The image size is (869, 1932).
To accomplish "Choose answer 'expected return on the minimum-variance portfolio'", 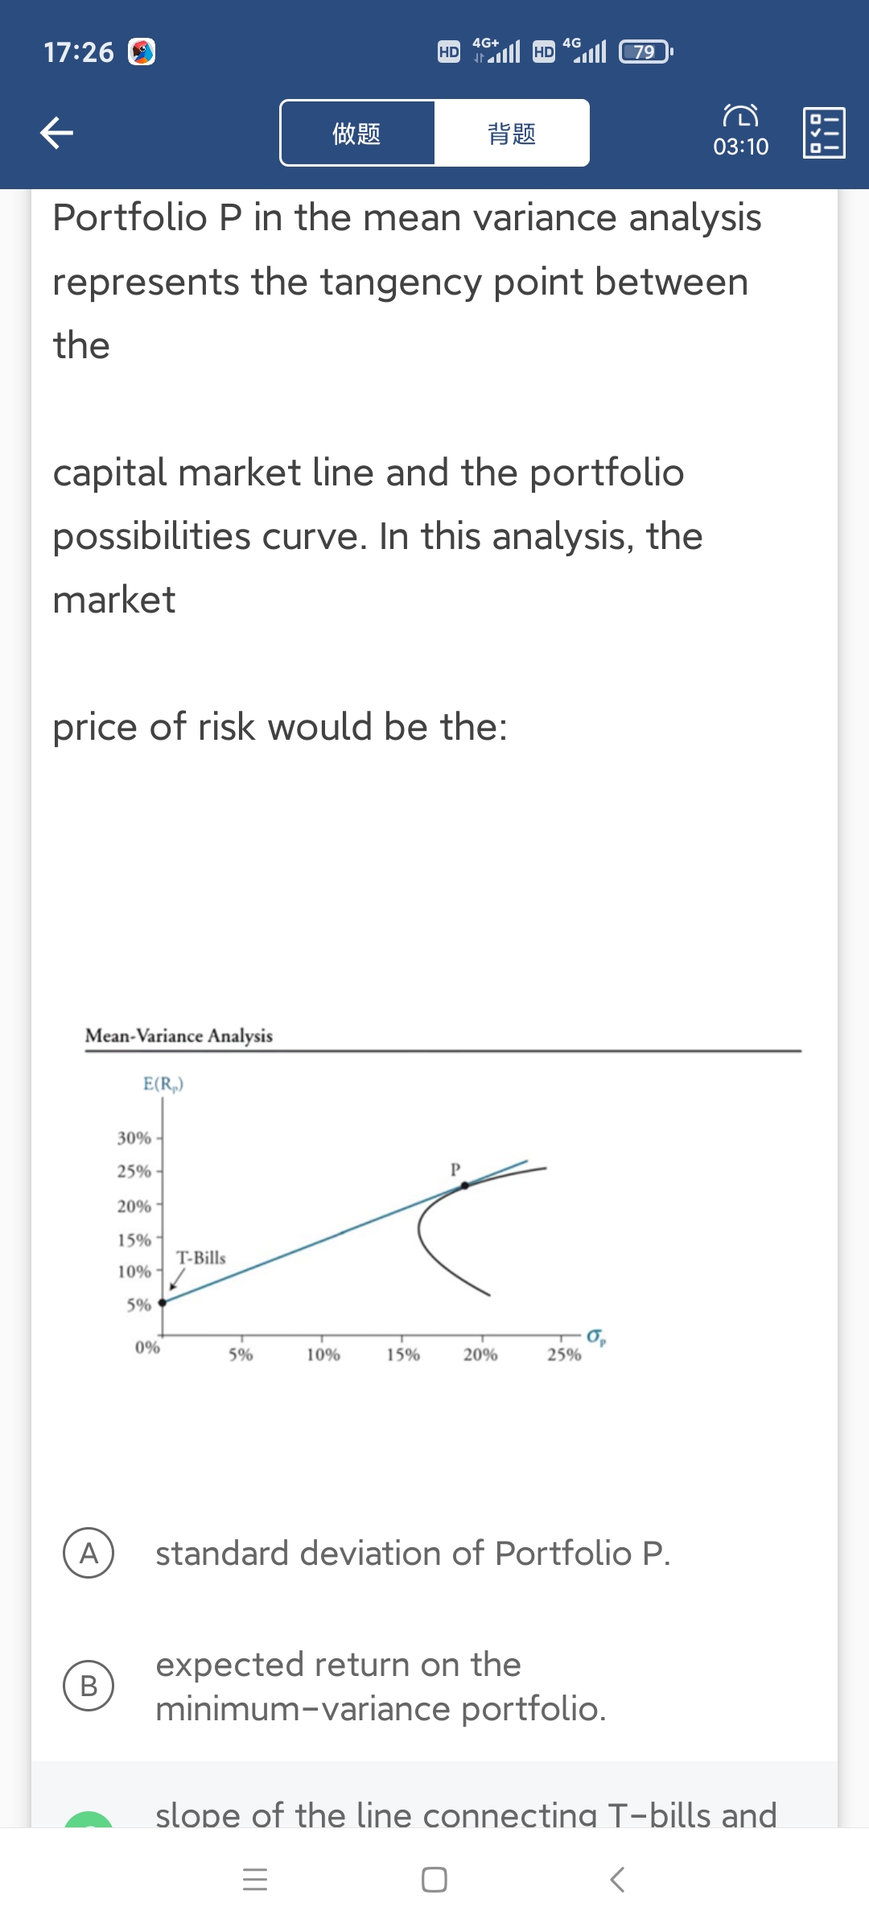I will [x=381, y=1686].
